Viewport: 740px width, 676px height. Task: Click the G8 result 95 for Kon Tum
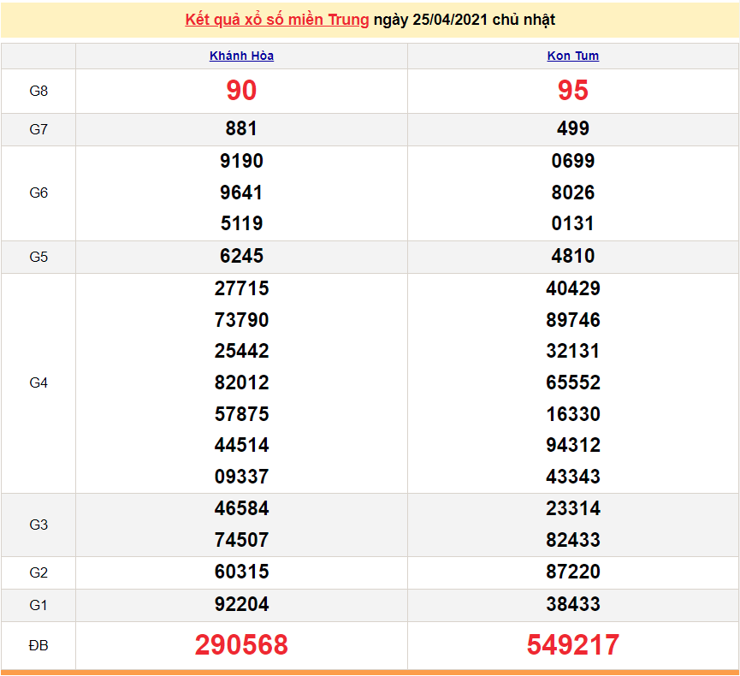point(573,91)
